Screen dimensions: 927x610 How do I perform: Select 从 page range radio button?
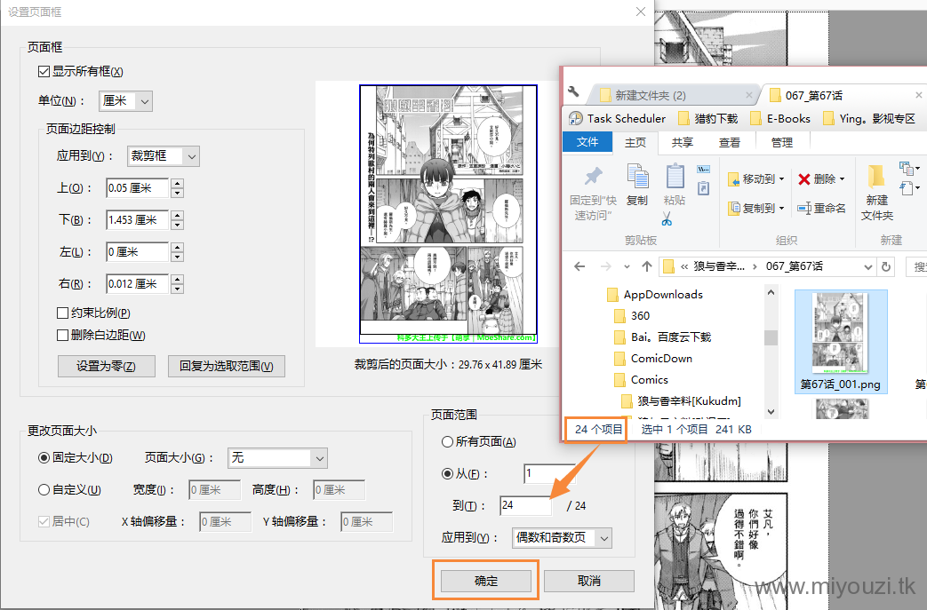coord(448,473)
